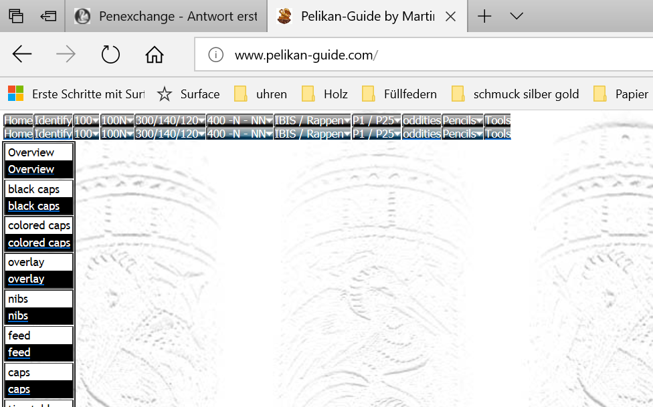Click the forward navigation arrow
Screen dimensions: 653x407
(66, 55)
